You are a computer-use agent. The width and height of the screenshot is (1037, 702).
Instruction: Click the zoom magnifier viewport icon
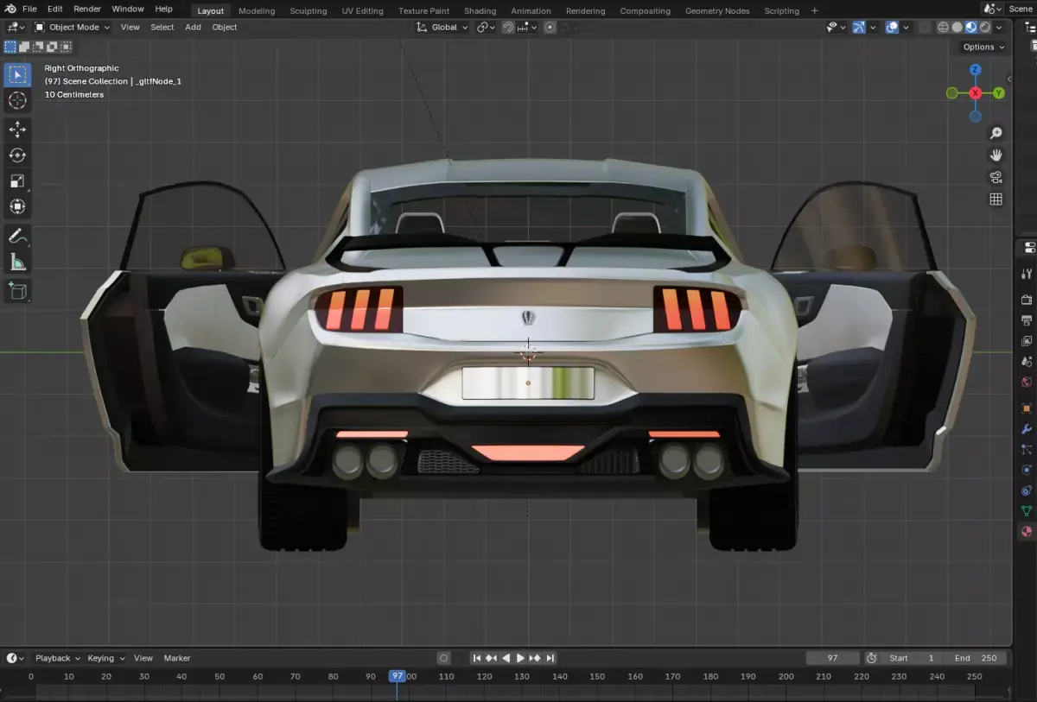[996, 133]
